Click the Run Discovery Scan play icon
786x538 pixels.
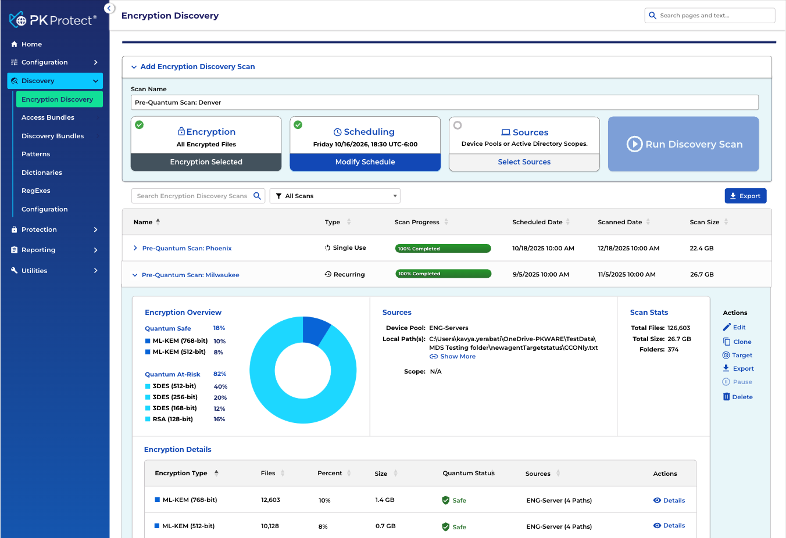[x=634, y=144]
